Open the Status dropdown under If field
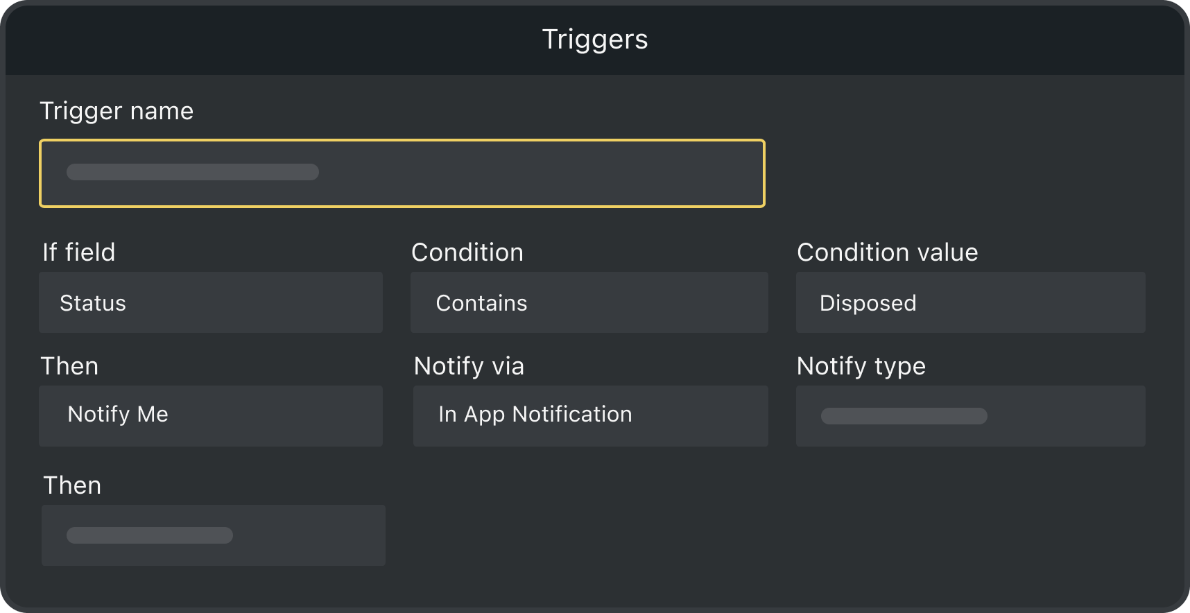 pyautogui.click(x=210, y=302)
